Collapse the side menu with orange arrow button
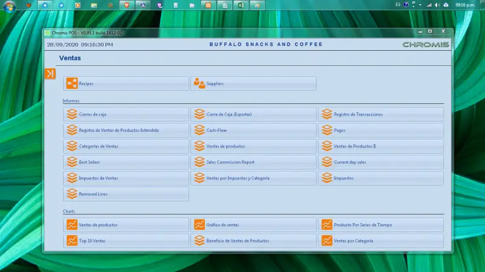Image resolution: width=485 pixels, height=272 pixels. pyautogui.click(x=50, y=74)
